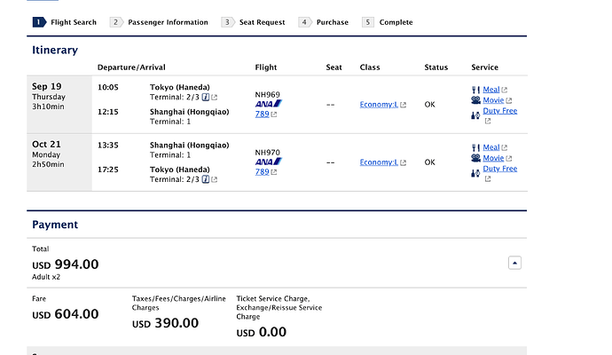
Task: Click the ANA logo under flight NH969
Action: click(x=269, y=104)
